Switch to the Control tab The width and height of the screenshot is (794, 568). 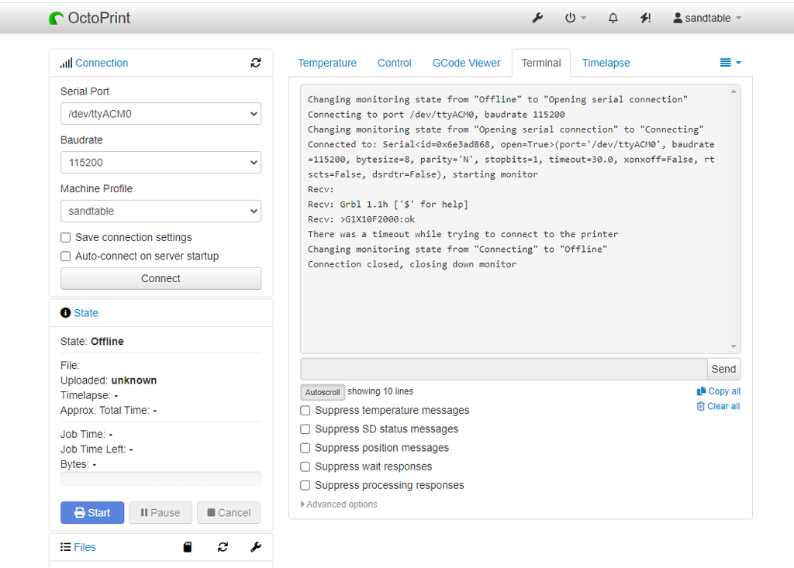point(395,63)
